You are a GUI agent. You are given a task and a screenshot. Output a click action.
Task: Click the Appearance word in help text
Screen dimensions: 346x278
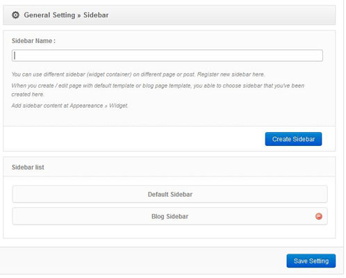click(x=86, y=106)
